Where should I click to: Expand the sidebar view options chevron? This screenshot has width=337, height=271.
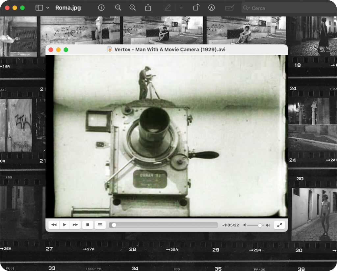tap(48, 8)
